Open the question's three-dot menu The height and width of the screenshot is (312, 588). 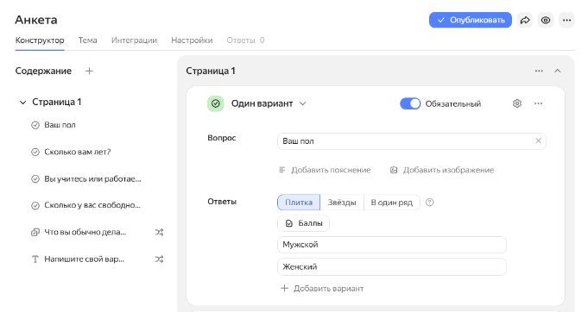click(539, 103)
